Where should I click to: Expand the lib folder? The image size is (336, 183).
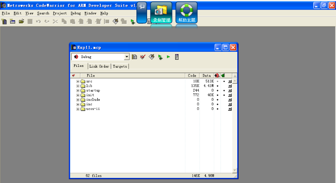tap(78, 86)
